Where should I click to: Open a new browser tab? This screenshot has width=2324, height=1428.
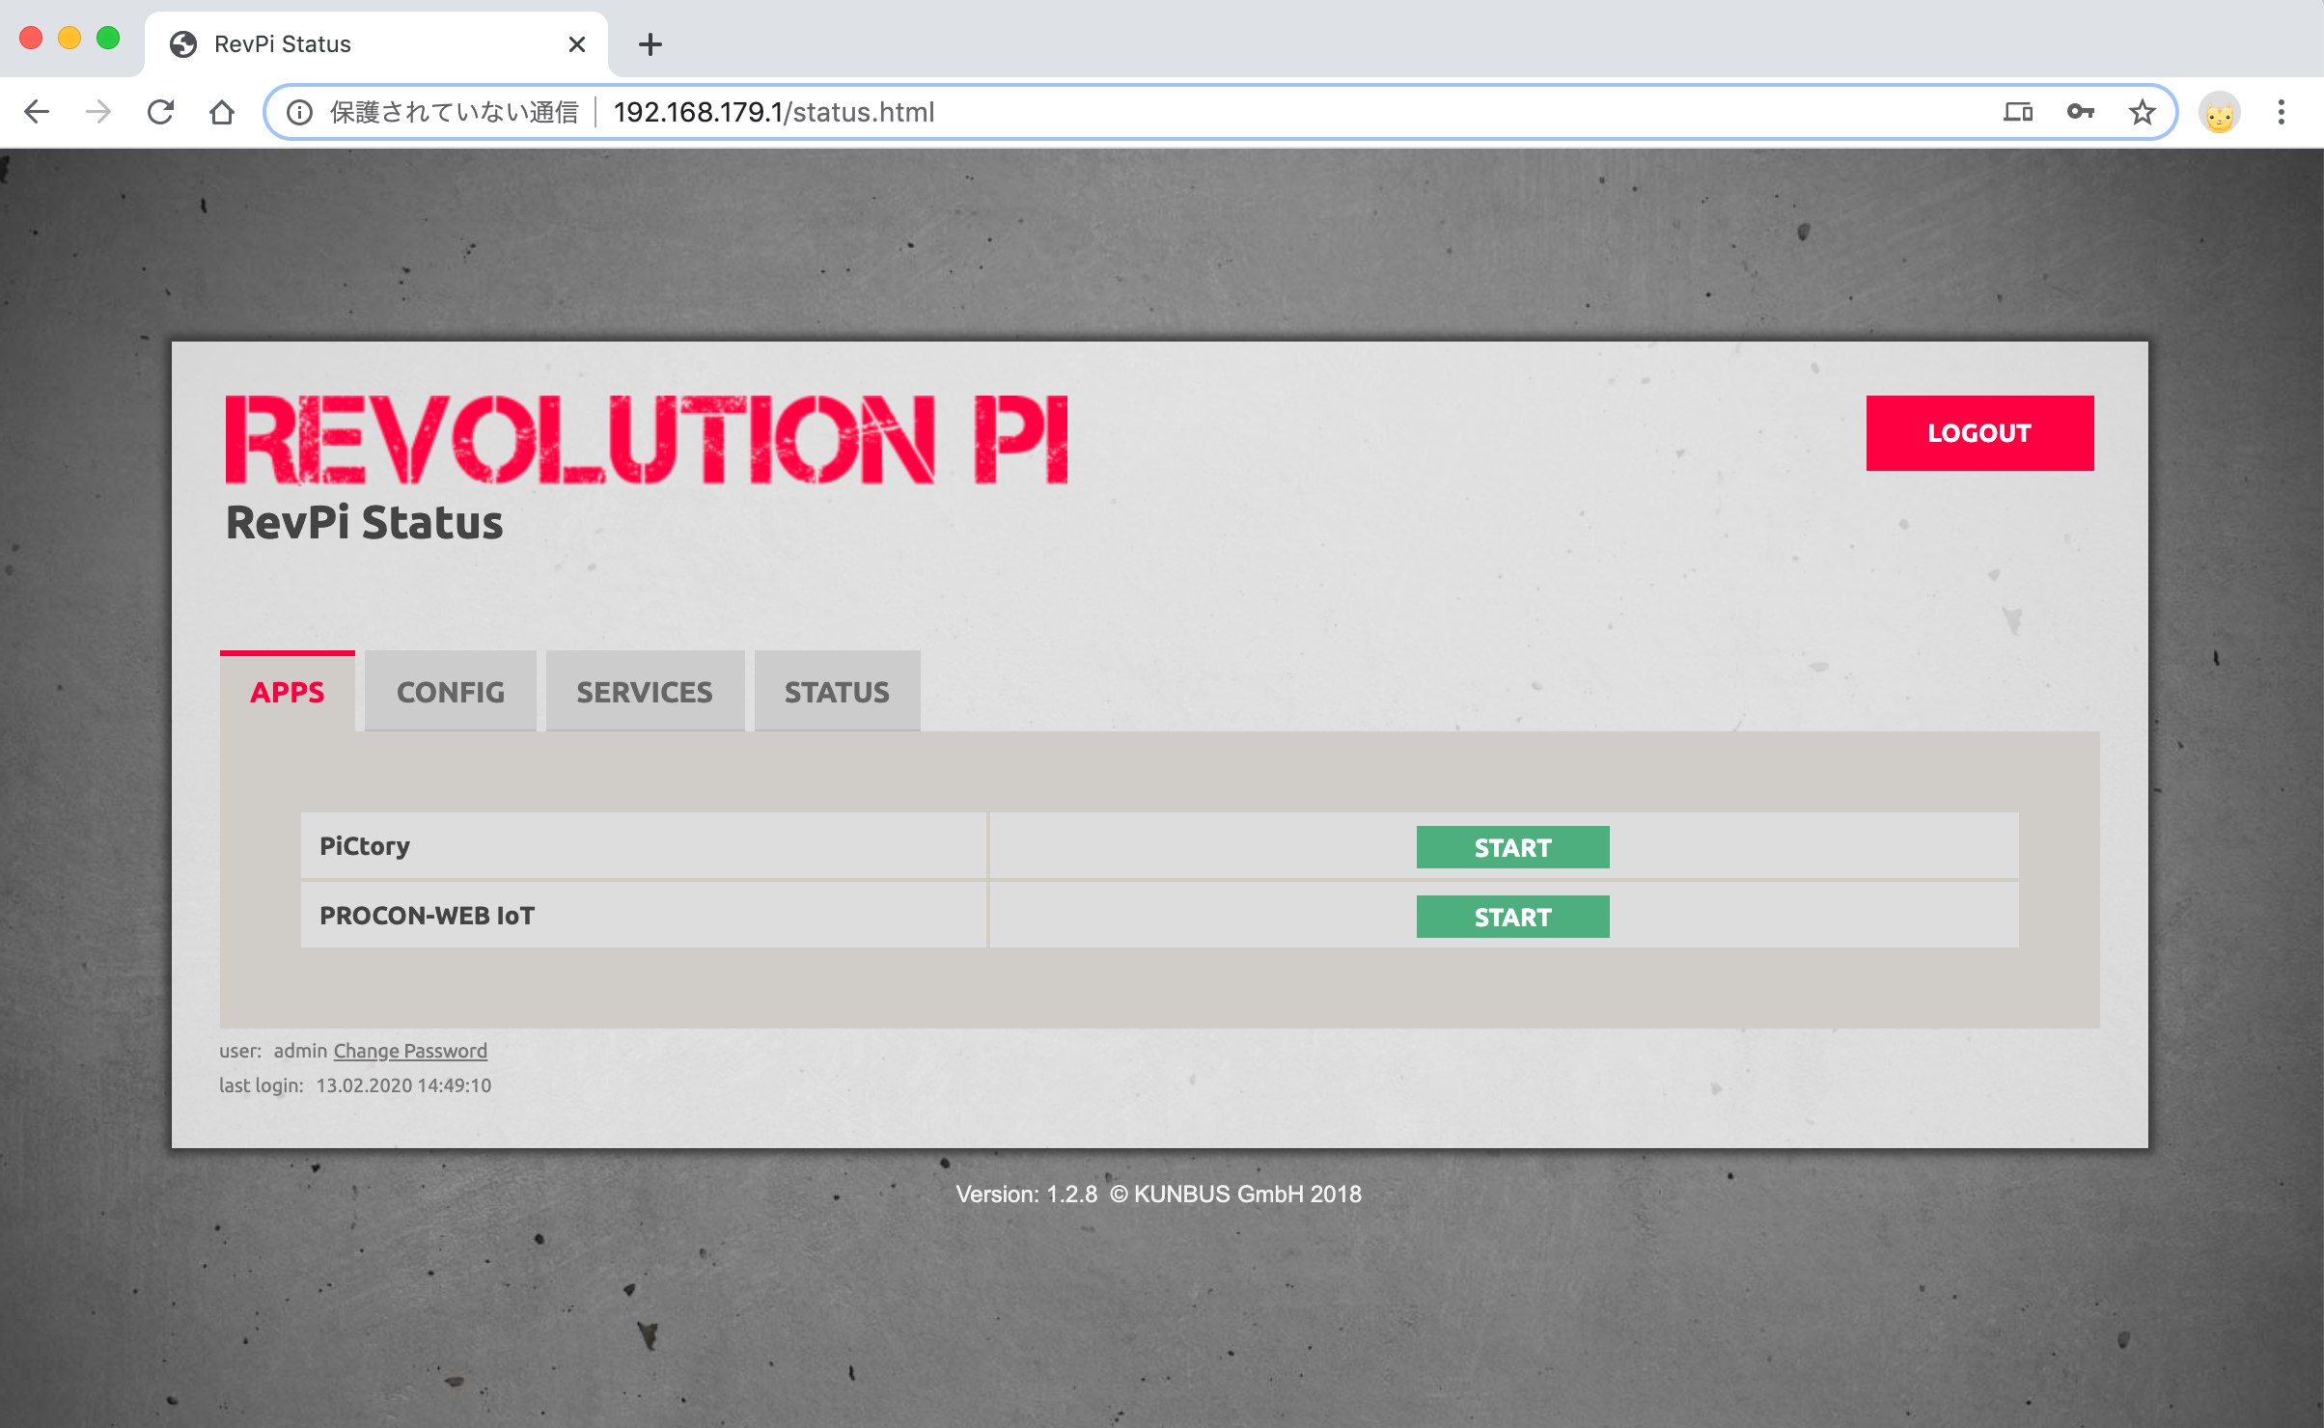click(x=650, y=43)
